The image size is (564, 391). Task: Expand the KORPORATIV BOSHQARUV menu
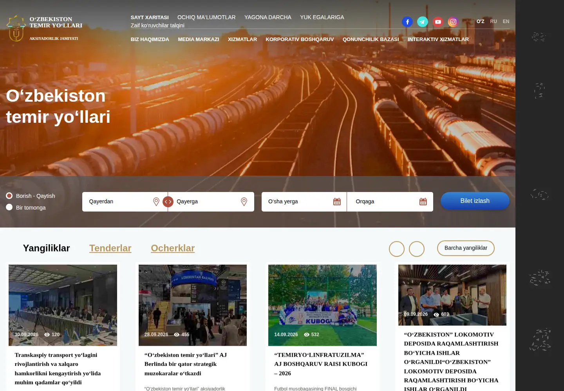pyautogui.click(x=300, y=39)
